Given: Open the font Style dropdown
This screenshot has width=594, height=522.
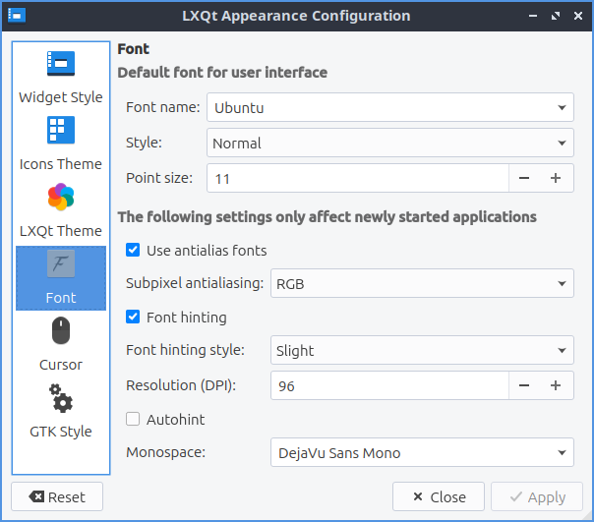Looking at the screenshot, I should [x=389, y=143].
